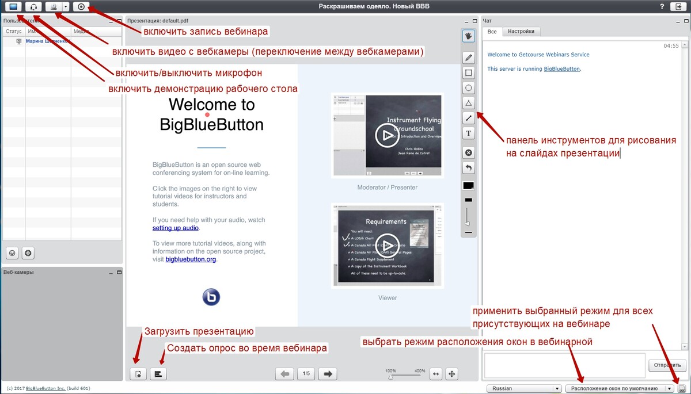Open the black drawing color picker
691x394 pixels.
(469, 186)
